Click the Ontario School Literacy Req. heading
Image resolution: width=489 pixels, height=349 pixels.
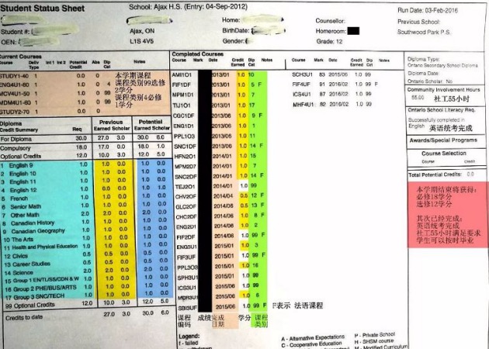pos(442,110)
